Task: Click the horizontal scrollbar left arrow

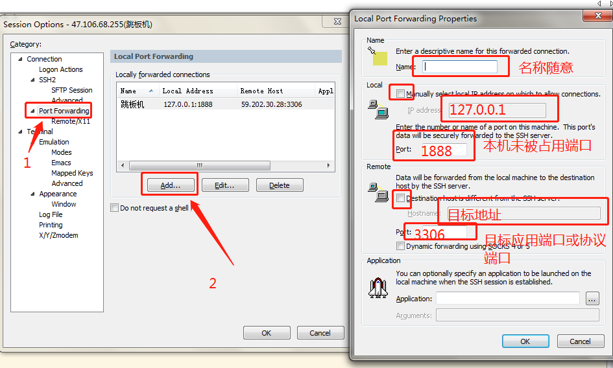Action: (x=123, y=165)
